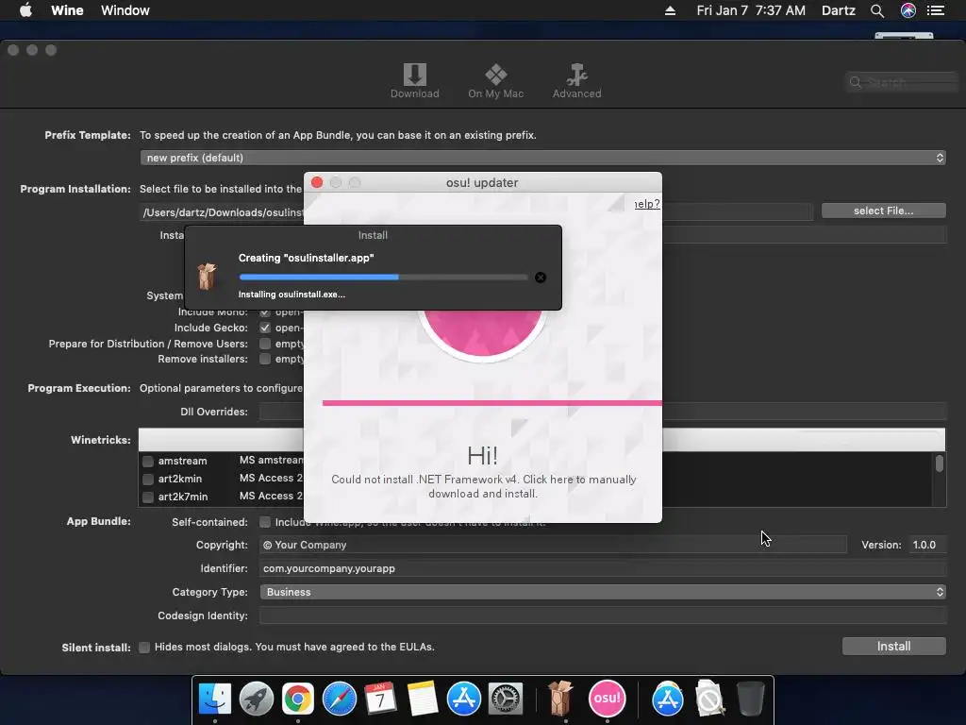Open Trash from the dock
The height and width of the screenshot is (725, 966).
tap(750, 700)
